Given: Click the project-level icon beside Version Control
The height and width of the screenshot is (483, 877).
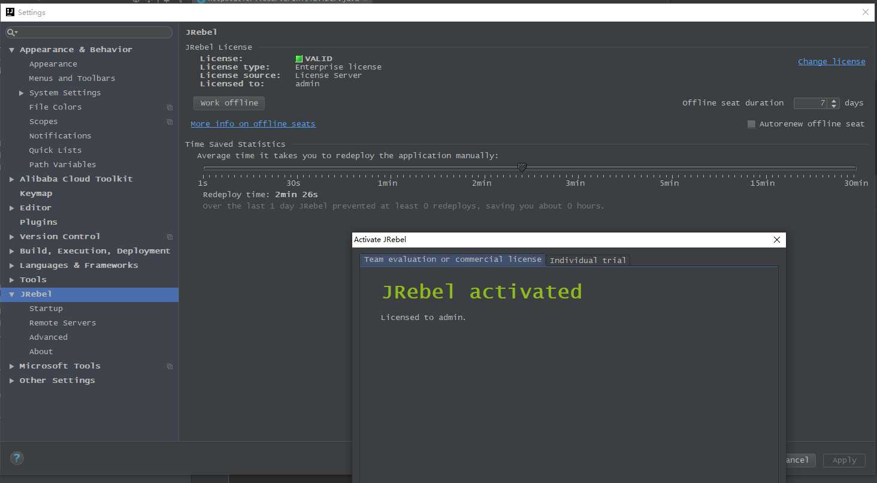Looking at the screenshot, I should (x=170, y=237).
